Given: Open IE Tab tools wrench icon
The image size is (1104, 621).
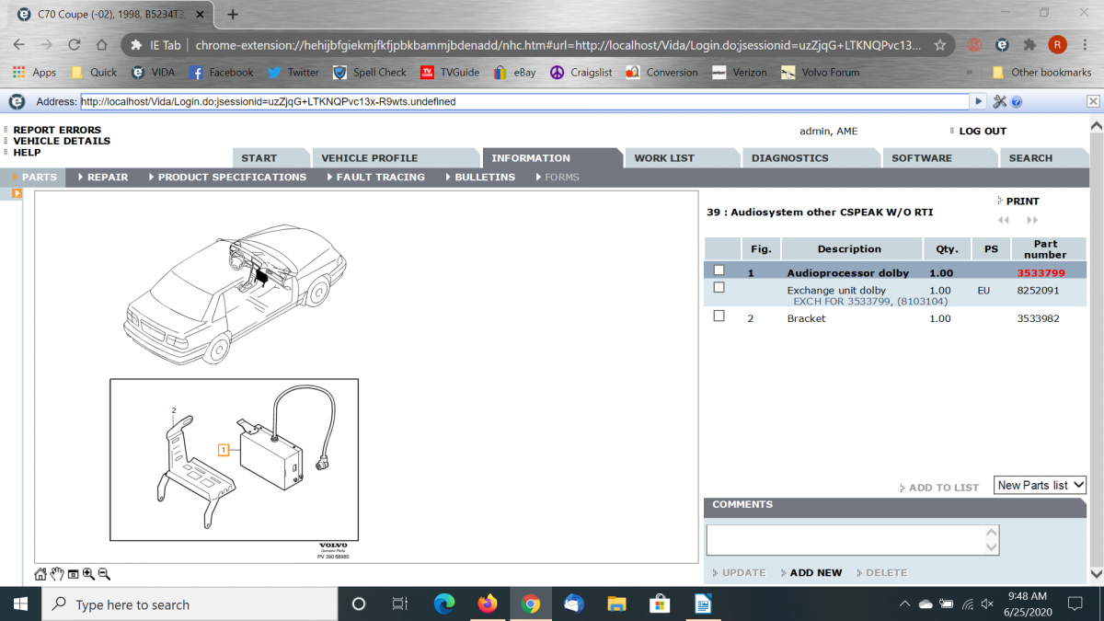Looking at the screenshot, I should pyautogui.click(x=1000, y=102).
